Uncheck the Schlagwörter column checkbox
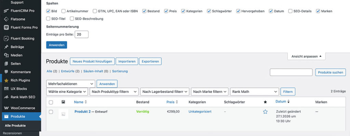The image size is (350, 136). 209,11
